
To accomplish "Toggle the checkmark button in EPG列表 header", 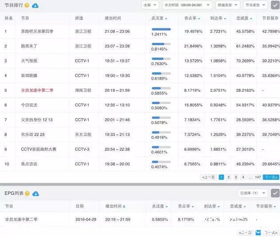I will 275,193.
